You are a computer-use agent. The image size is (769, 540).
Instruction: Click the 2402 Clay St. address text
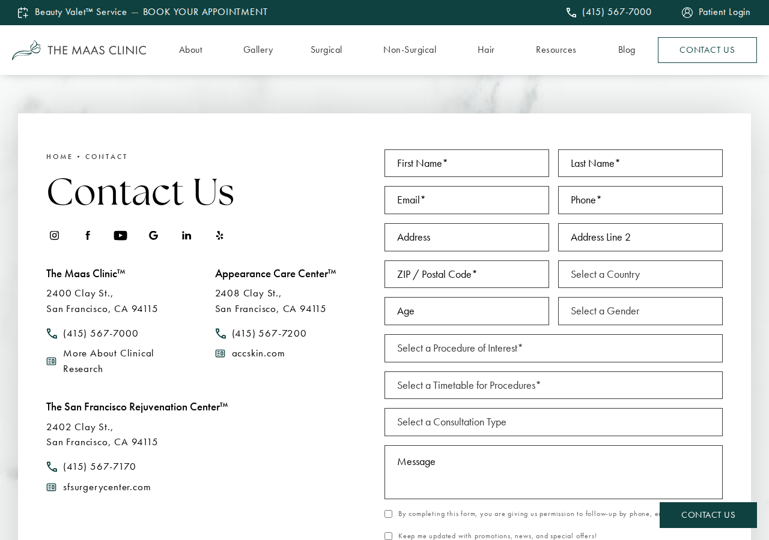(x=102, y=434)
